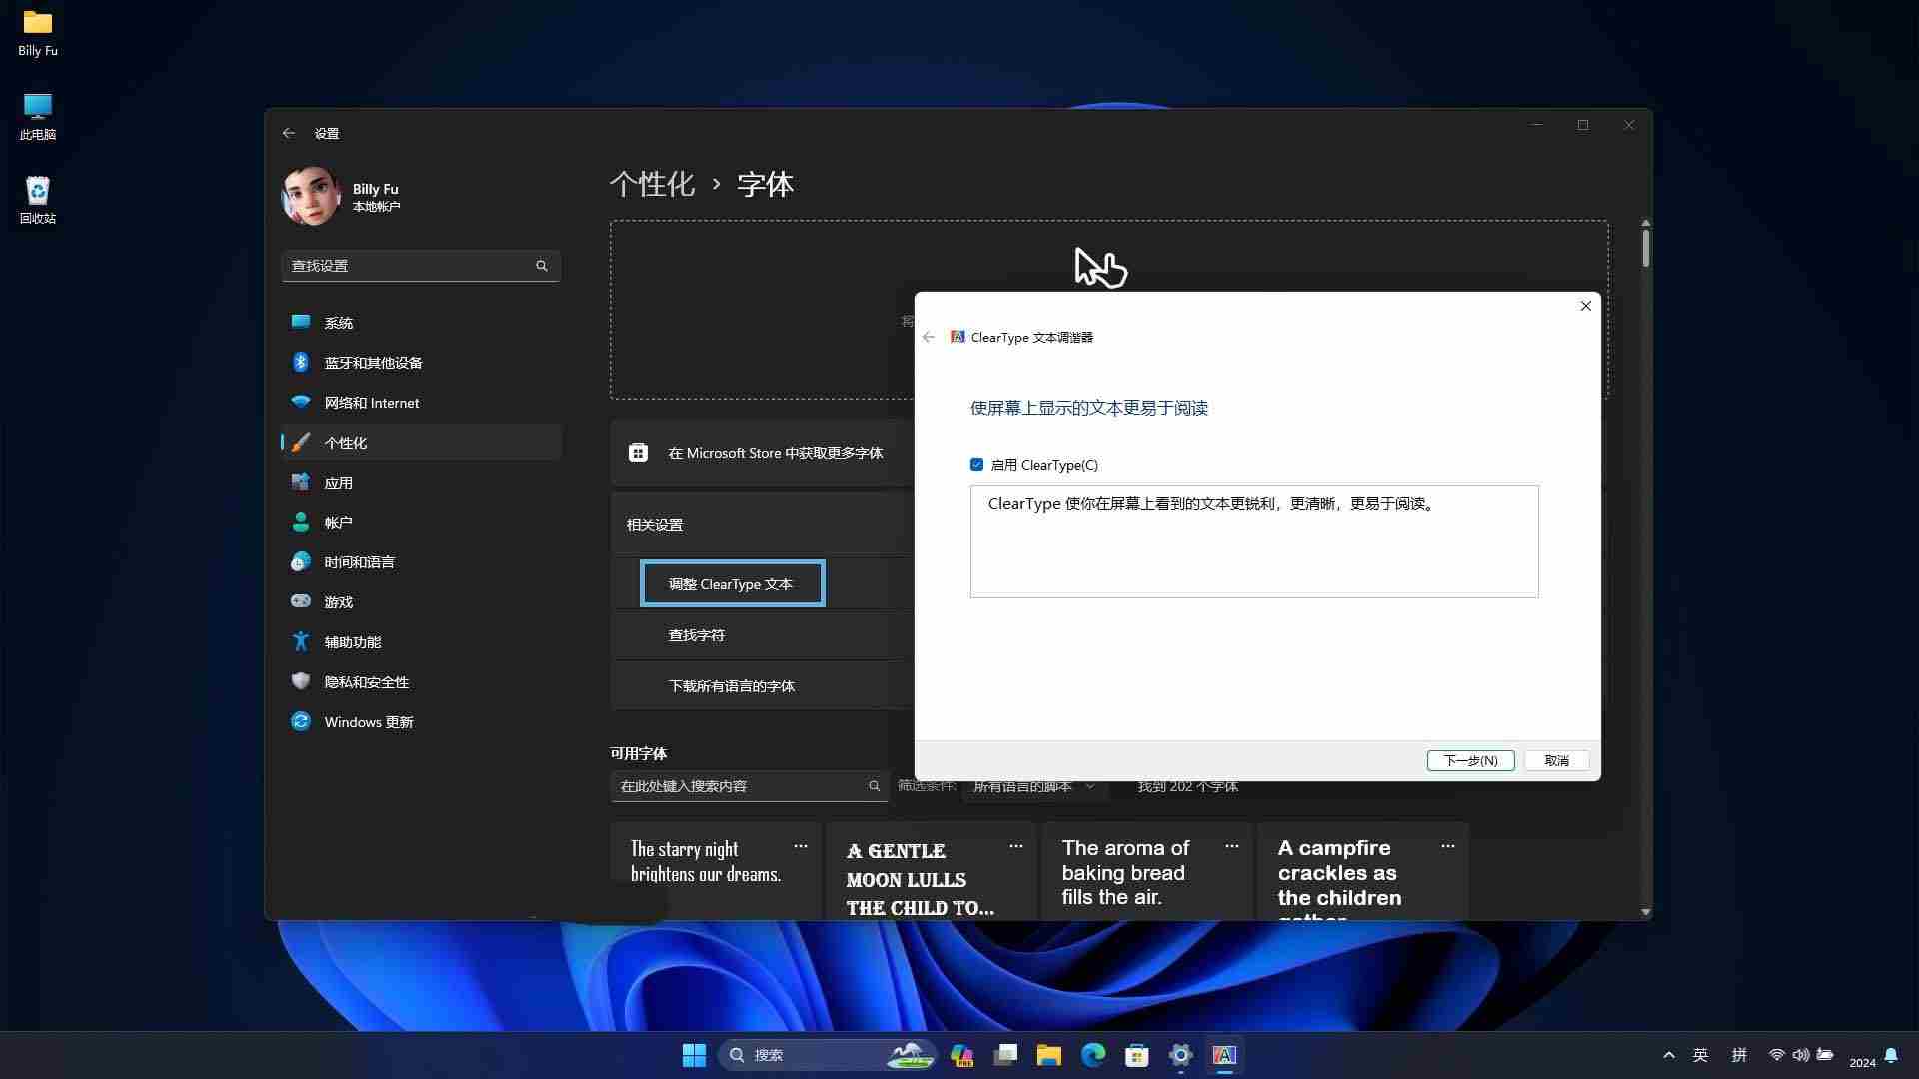Screen dimensions: 1919x1079
Task: Click the 查找设置 search box
Action: click(x=410, y=266)
